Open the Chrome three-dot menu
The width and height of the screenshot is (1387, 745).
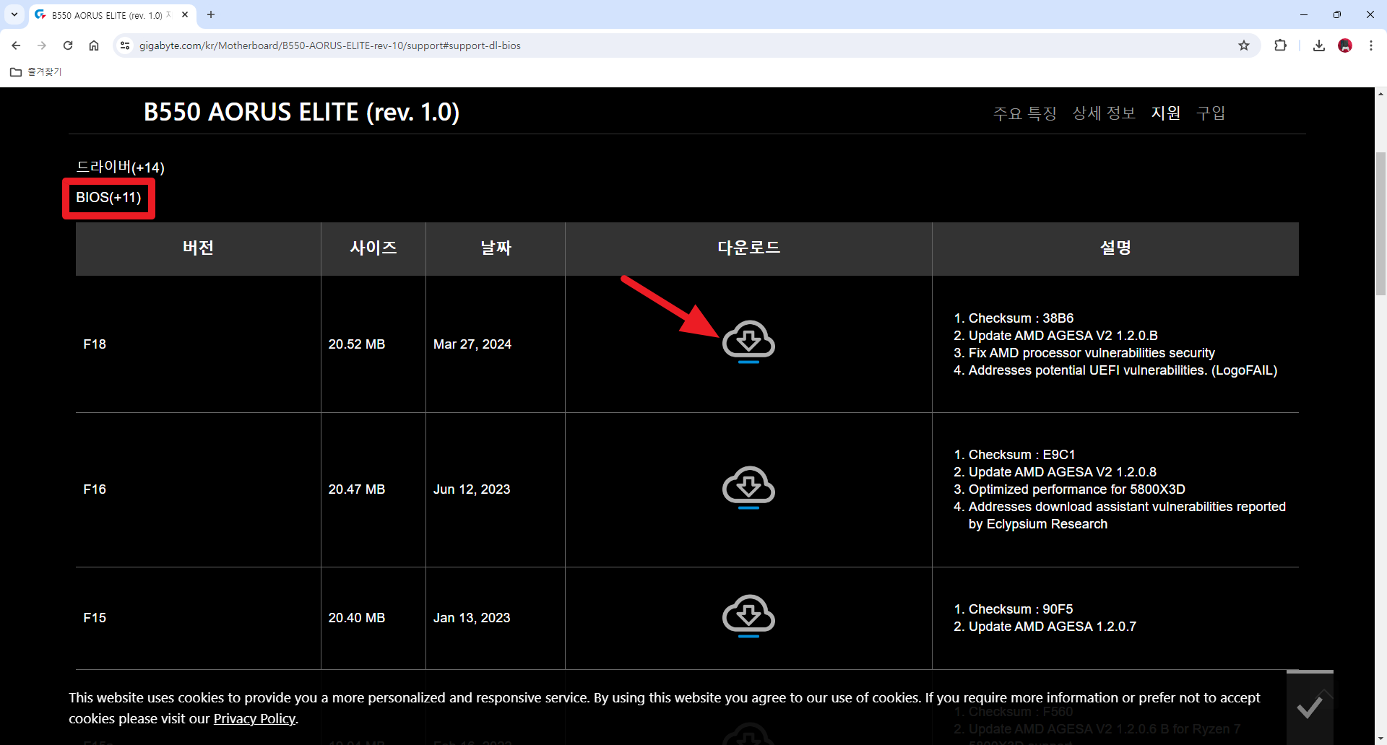(x=1371, y=45)
